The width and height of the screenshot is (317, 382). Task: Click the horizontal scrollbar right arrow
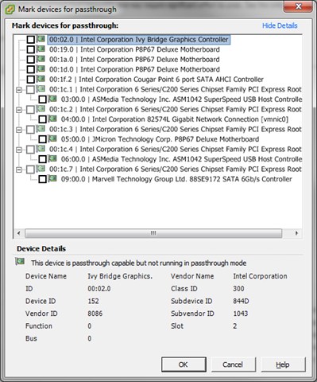[x=296, y=233]
